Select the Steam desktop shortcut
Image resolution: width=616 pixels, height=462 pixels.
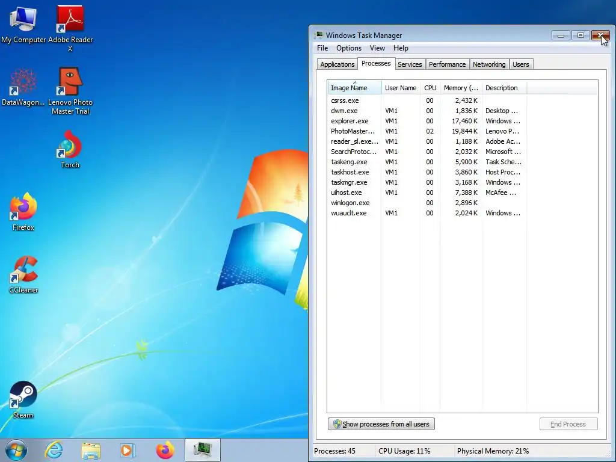tap(23, 399)
